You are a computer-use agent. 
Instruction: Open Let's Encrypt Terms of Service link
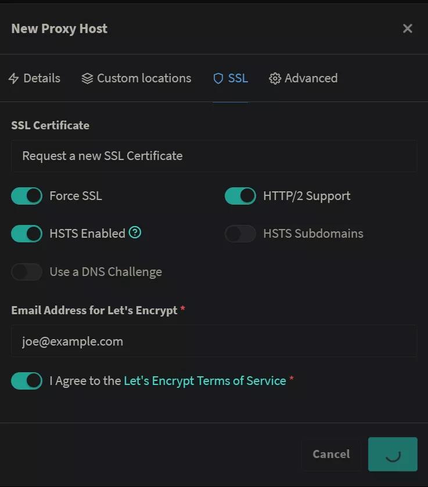[205, 381]
